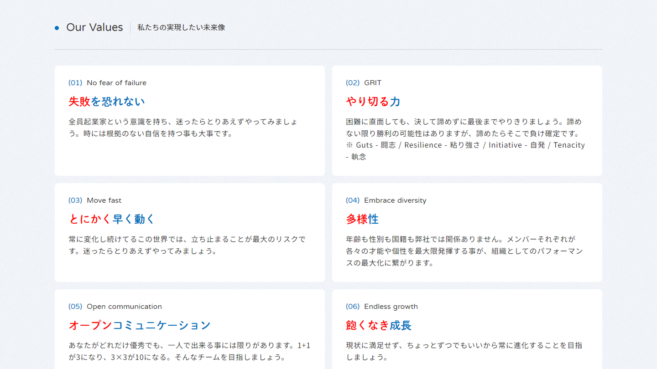657x369 pixels.
Task: Click the description paragraph starting 全員起業家
Action: point(185,128)
